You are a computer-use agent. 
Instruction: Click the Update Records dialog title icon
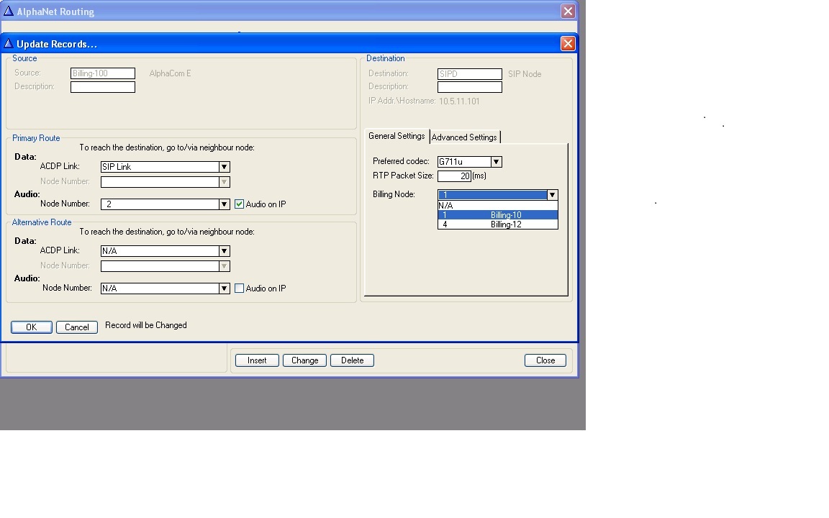[9, 44]
